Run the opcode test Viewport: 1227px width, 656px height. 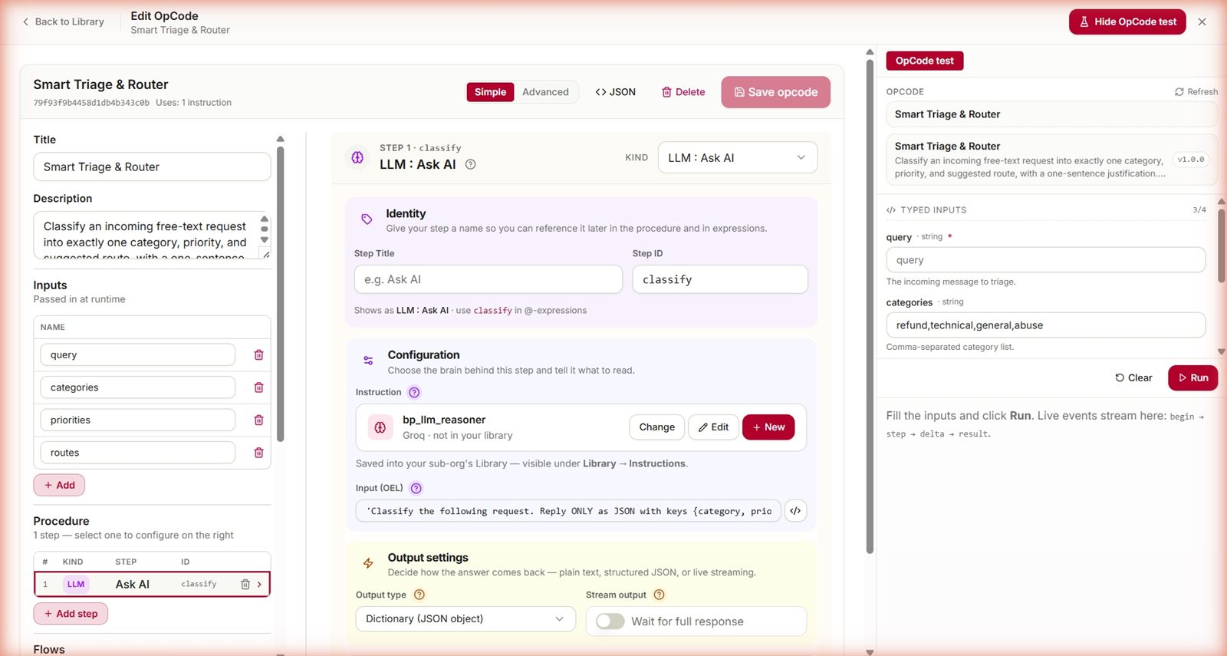click(1192, 377)
